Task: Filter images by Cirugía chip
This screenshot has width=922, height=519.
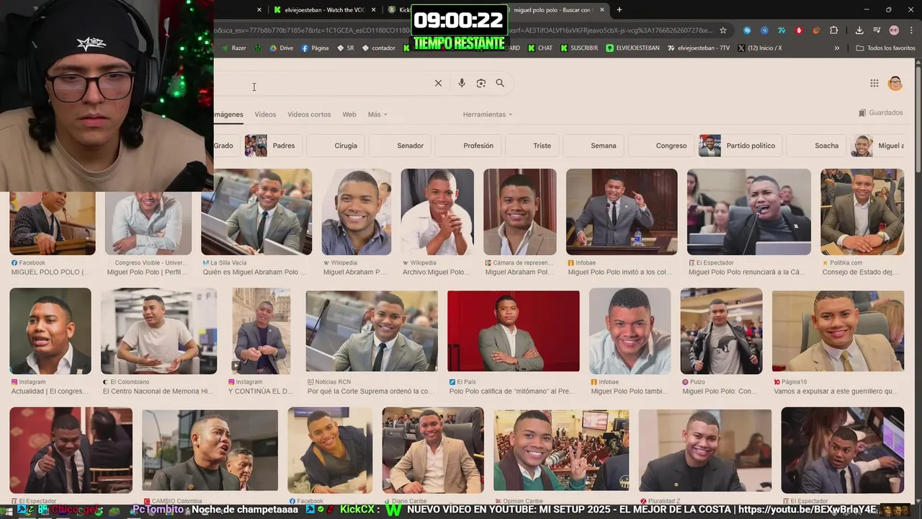Action: pos(335,146)
